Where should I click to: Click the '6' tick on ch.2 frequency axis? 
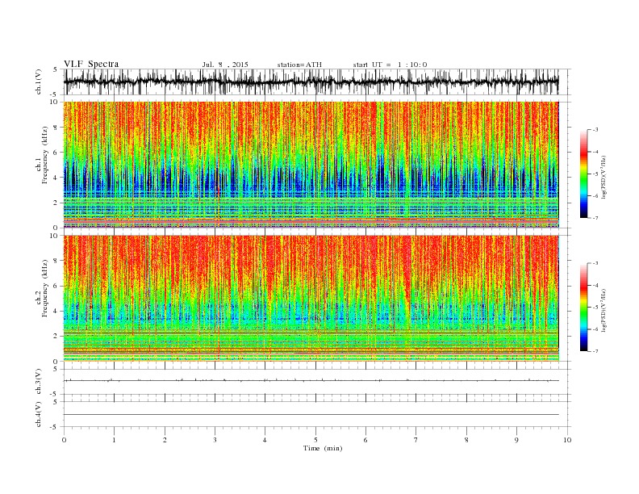[56, 286]
